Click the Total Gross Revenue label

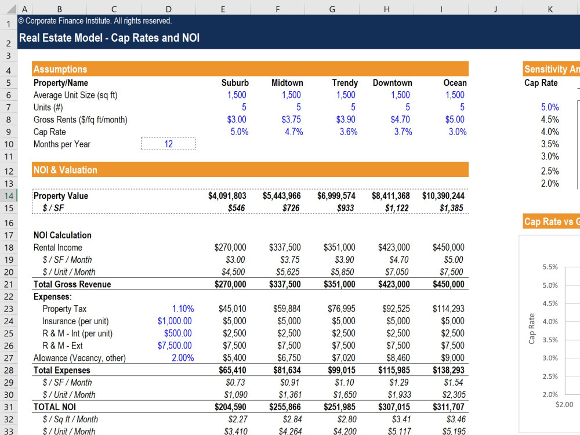[72, 284]
